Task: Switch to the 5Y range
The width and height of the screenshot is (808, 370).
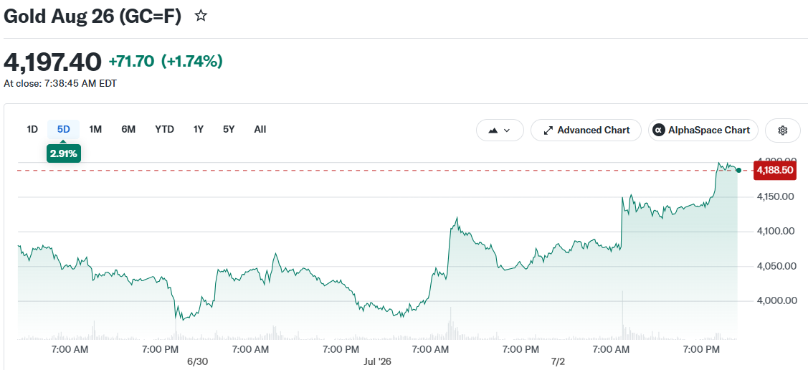Action: [x=229, y=129]
